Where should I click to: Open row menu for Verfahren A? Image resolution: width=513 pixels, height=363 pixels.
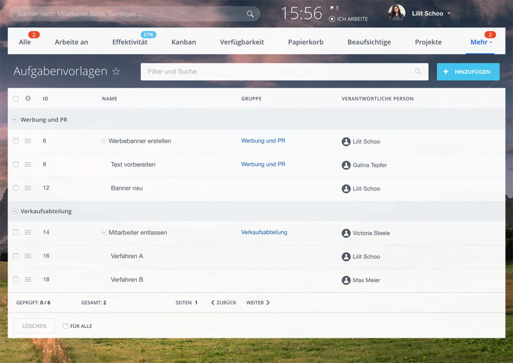pos(28,256)
